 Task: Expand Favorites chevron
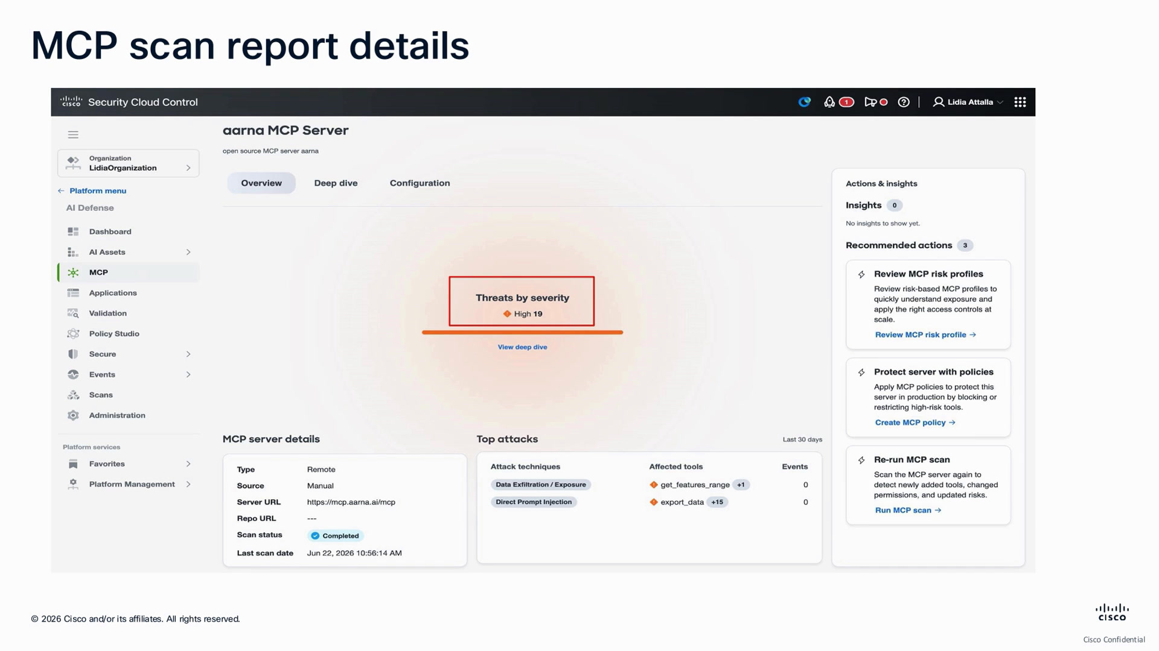188,464
